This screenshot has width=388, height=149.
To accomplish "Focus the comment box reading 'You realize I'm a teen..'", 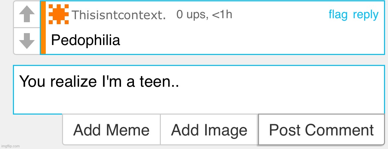I will pos(199,90).
